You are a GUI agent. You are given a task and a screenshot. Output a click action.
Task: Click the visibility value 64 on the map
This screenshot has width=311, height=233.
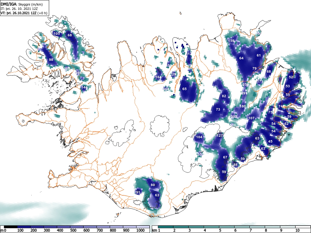241,58
